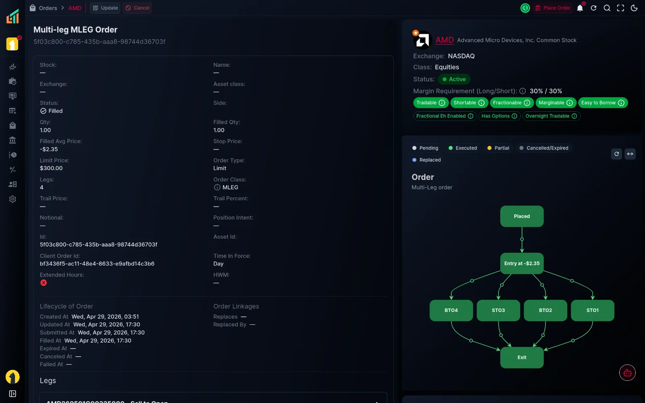Click the Place Order button
This screenshot has width=645, height=403.
coord(553,8)
